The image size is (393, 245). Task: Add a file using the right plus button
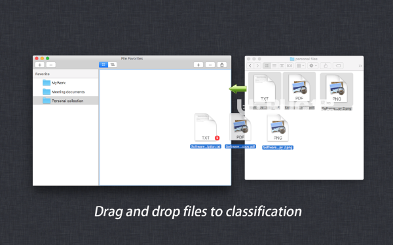point(198,65)
